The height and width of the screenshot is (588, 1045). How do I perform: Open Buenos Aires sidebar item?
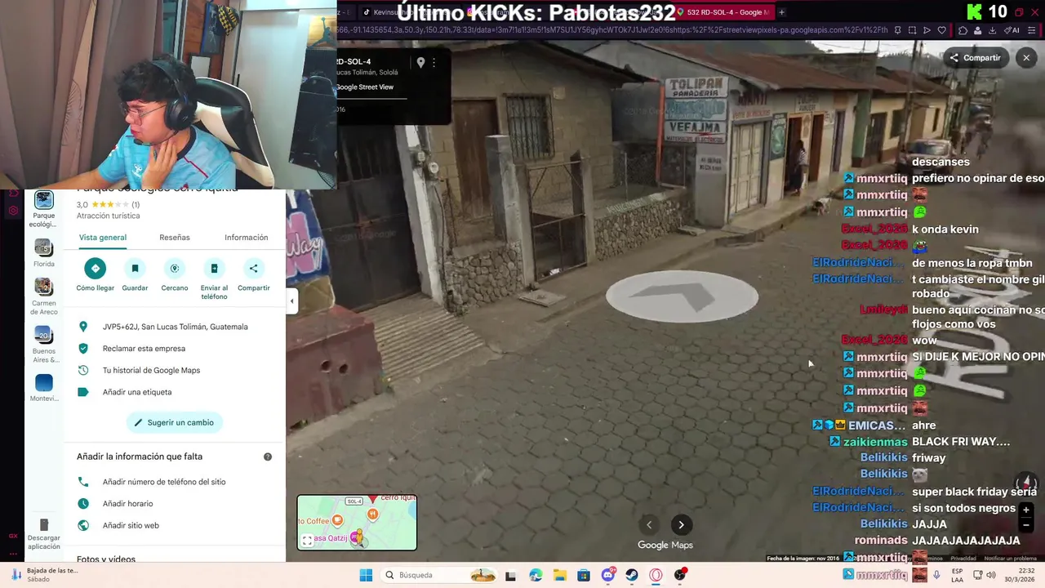(44, 345)
